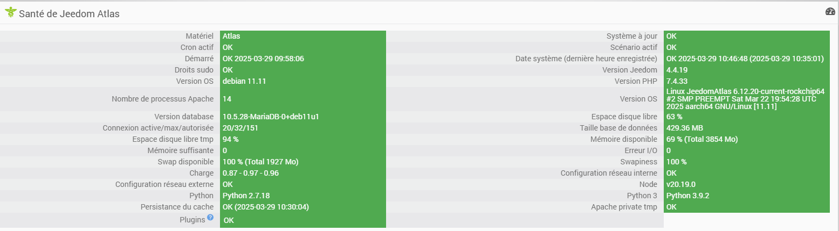Click the "Santé de Jeedom Atlas" title
The image size is (839, 231).
(69, 14)
